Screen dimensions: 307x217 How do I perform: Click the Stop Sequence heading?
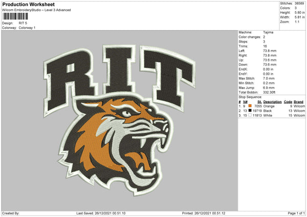(x=250, y=97)
